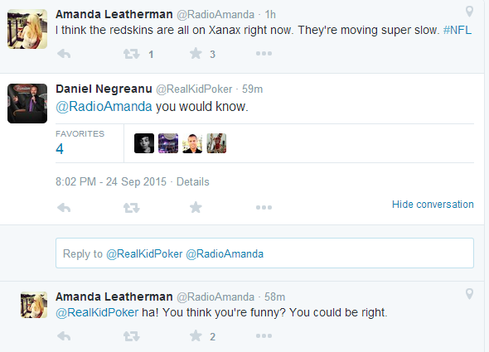This screenshot has width=489, height=352.
Task: Hide conversation link
Action: click(x=433, y=205)
